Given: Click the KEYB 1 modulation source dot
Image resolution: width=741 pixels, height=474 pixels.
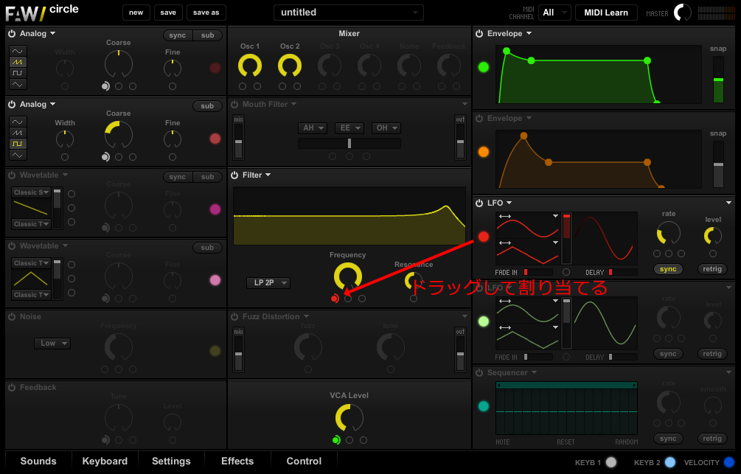Looking at the screenshot, I should (x=611, y=462).
